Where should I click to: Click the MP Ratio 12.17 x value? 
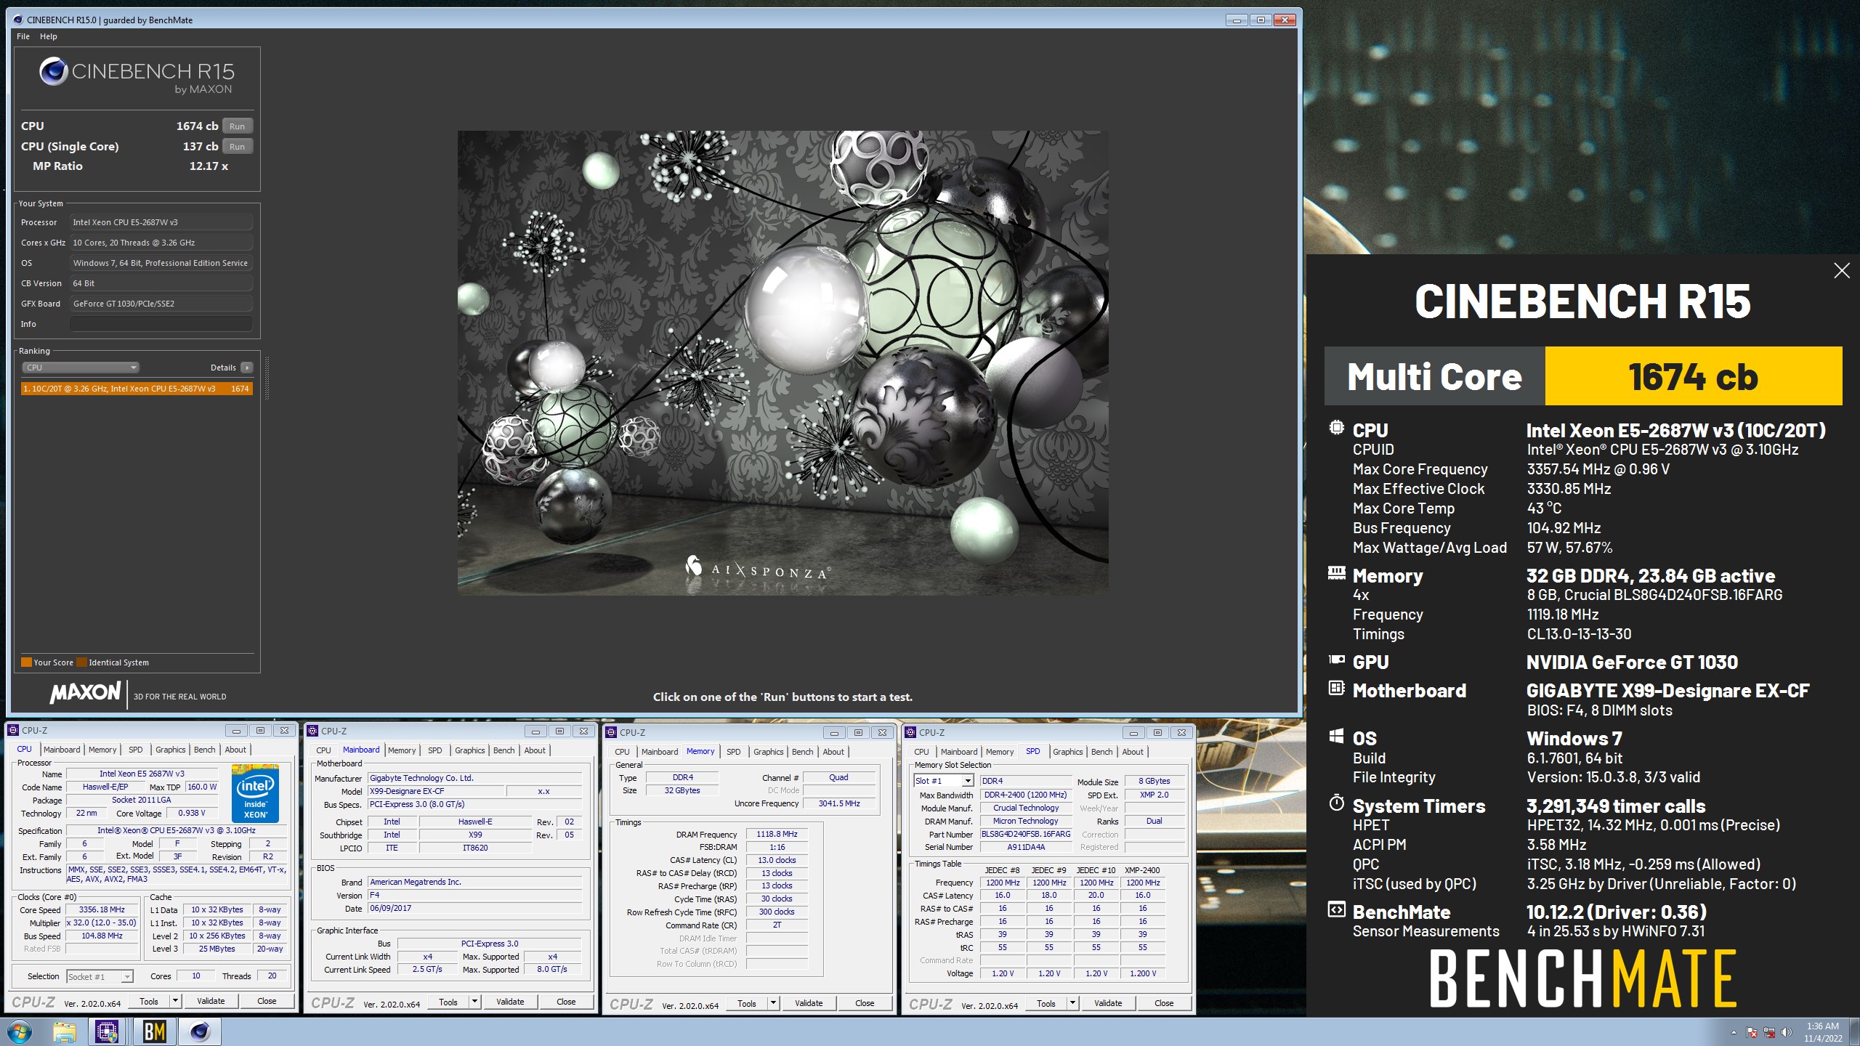tap(209, 166)
